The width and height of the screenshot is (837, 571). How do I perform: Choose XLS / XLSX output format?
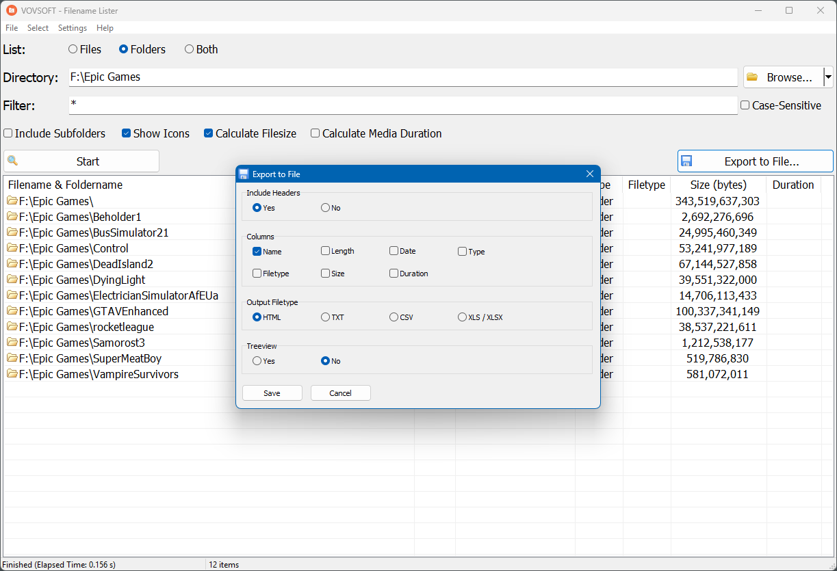(x=462, y=317)
